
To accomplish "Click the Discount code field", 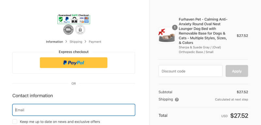I will click(x=191, y=71).
